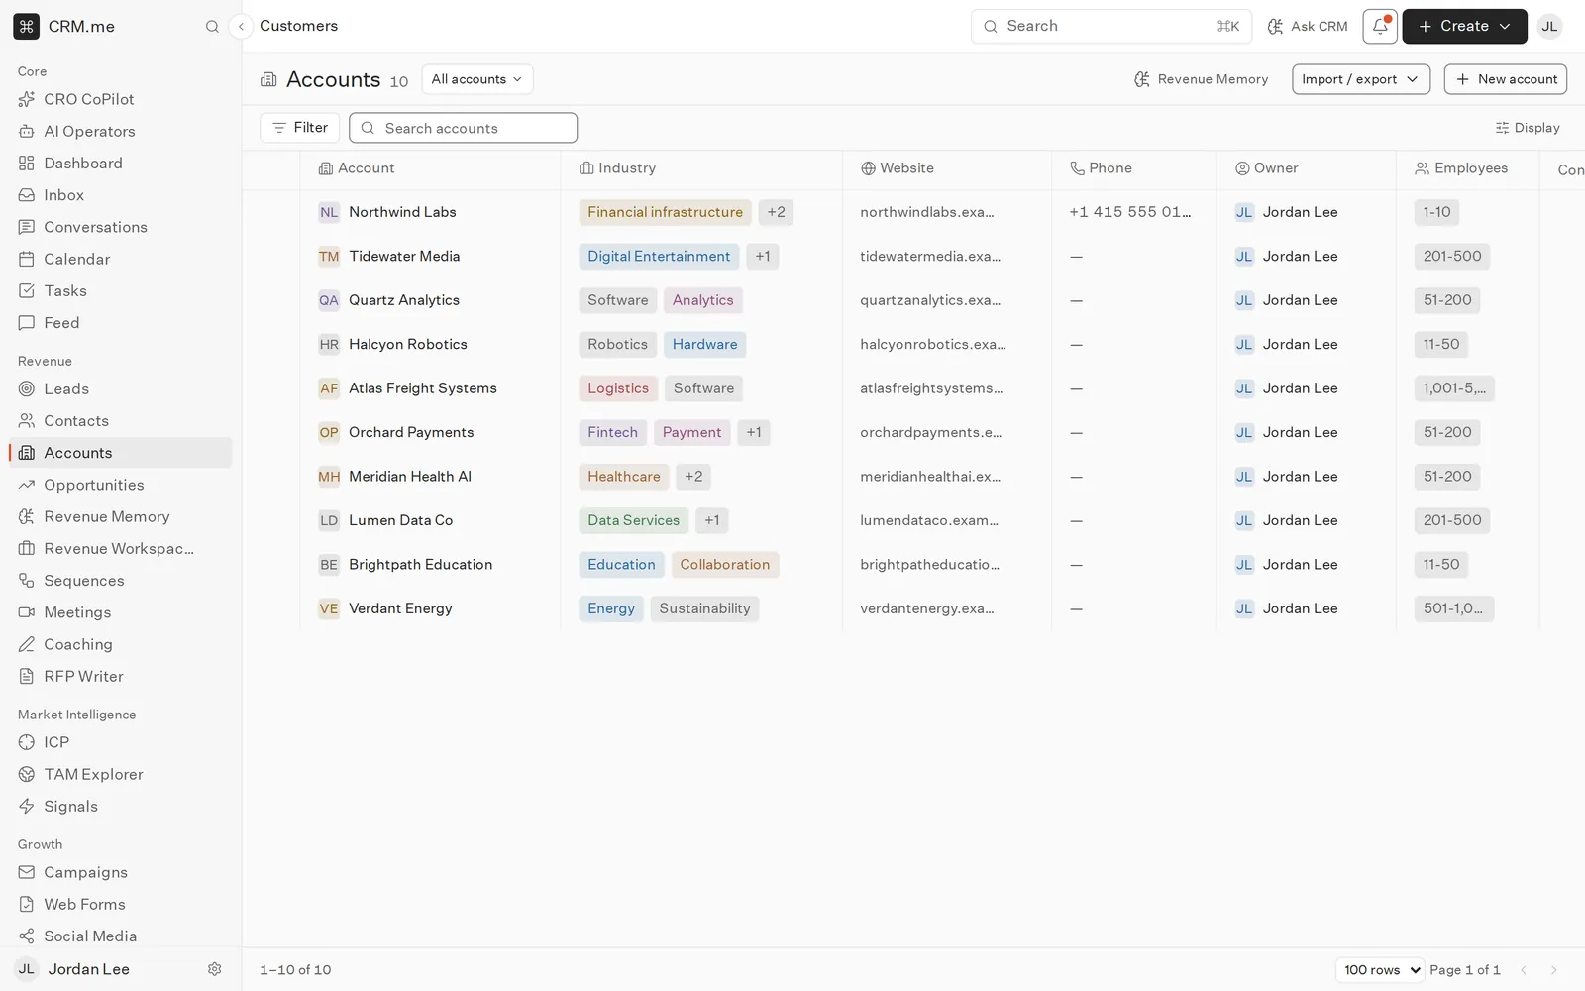Click the Search accounts field
This screenshot has height=991, width=1585.
click(463, 128)
